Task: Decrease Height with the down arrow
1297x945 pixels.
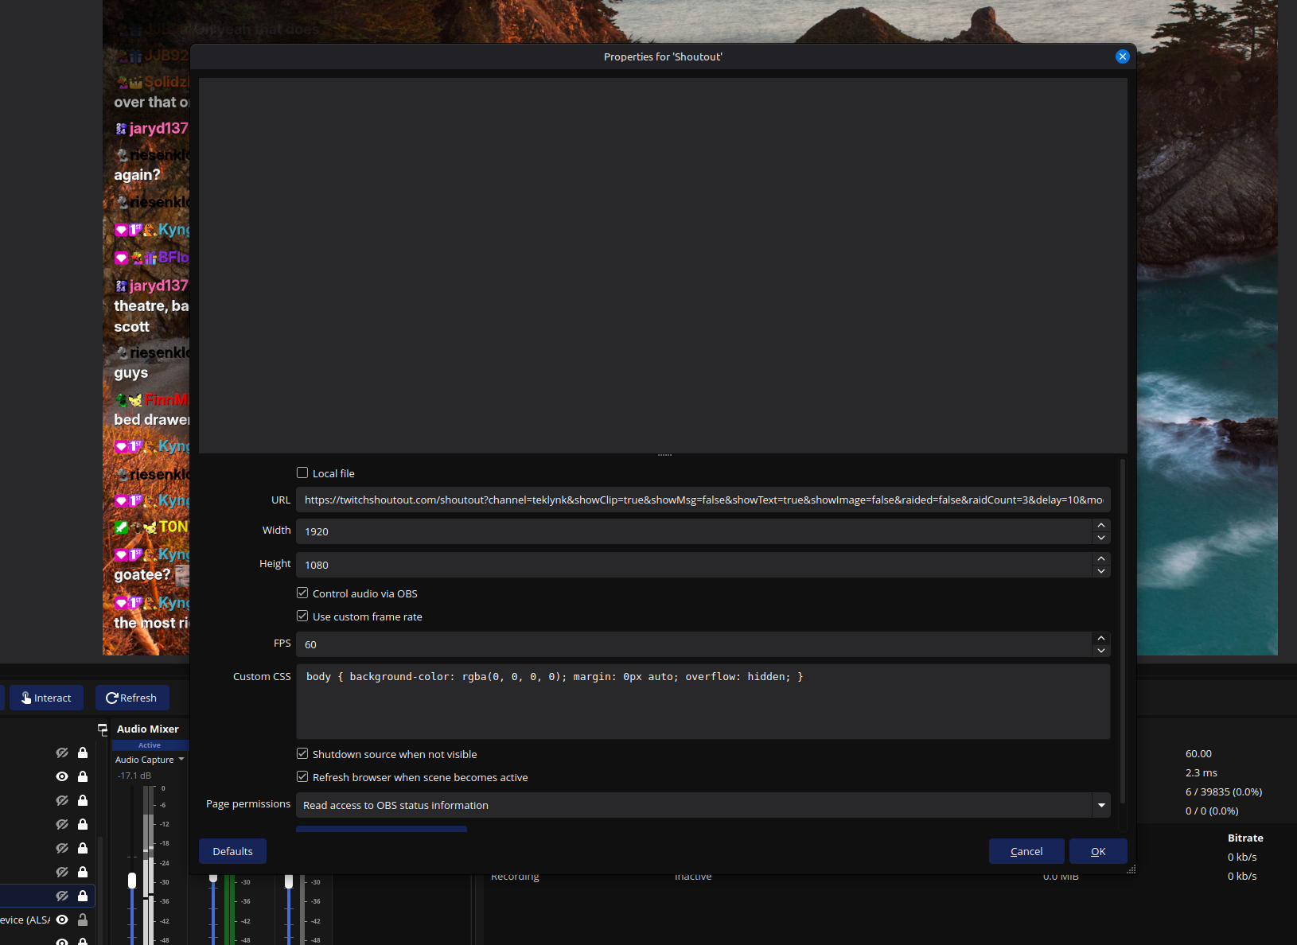Action: coord(1101,571)
